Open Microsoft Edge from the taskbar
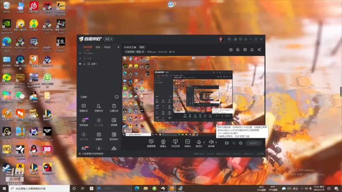The width and height of the screenshot is (342, 192). pyautogui.click(x=137, y=188)
